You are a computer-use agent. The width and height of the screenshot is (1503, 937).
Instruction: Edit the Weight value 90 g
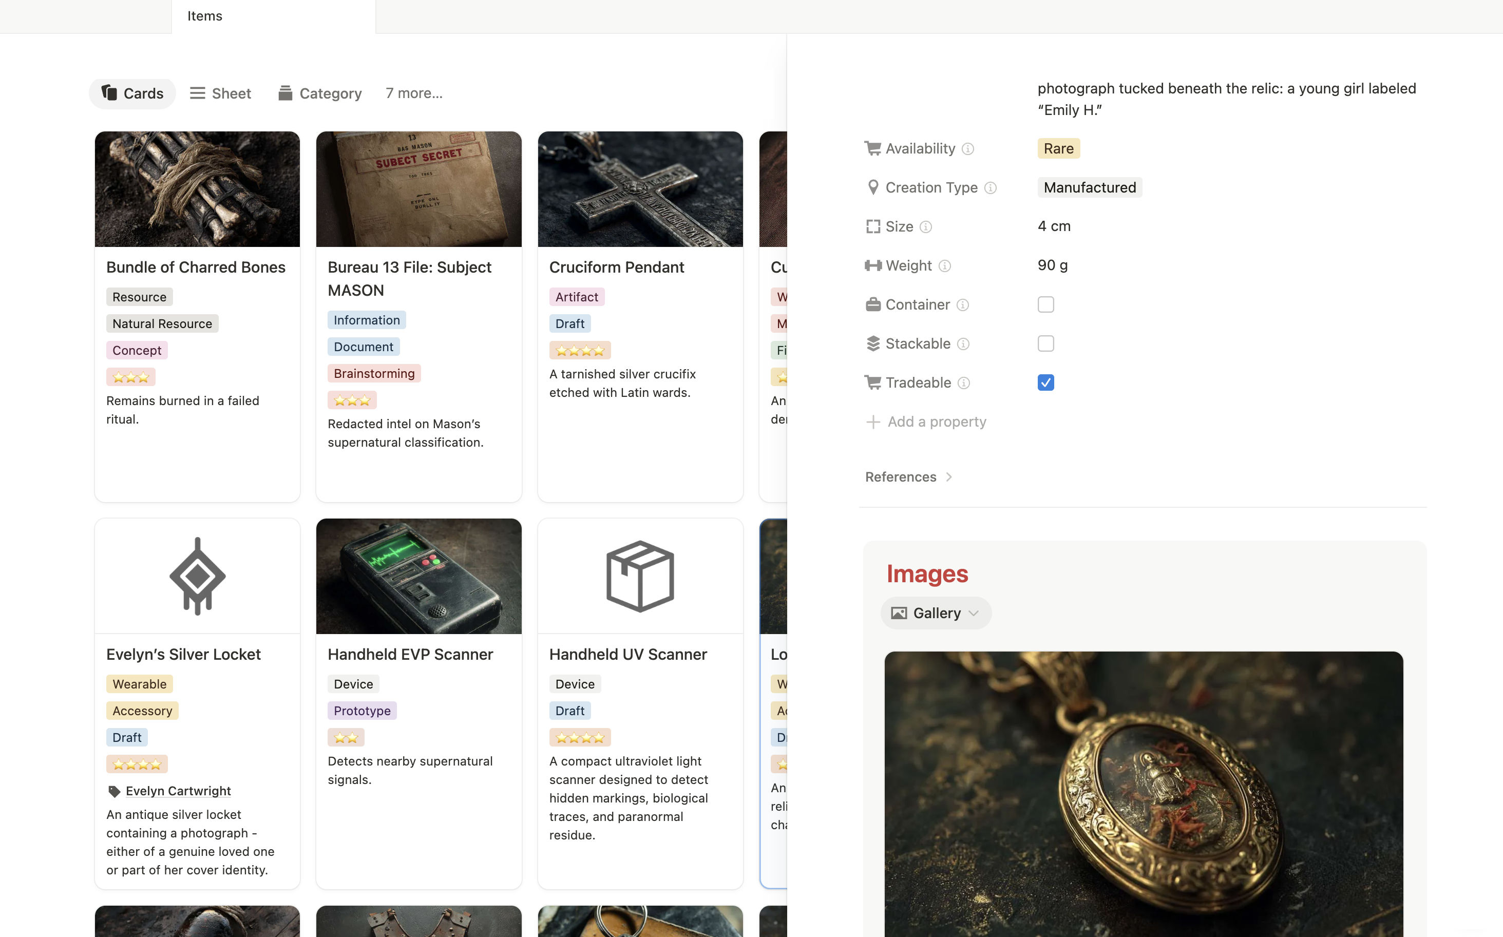1053,265
